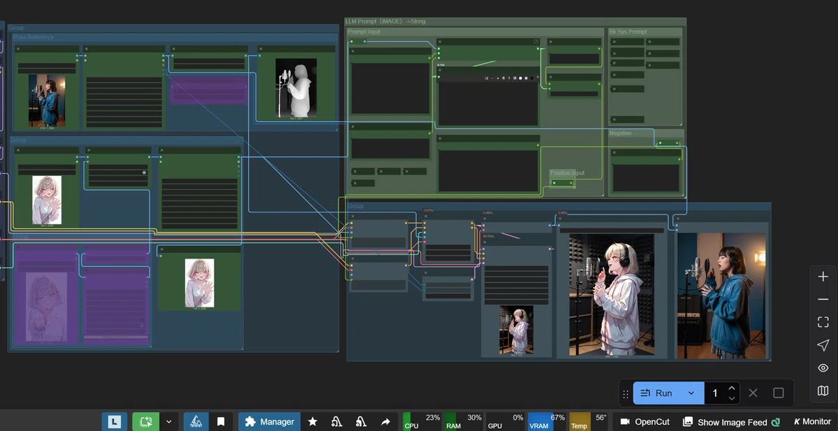Image resolution: width=838 pixels, height=431 pixels.
Task: Click the RAM usage meter
Action: (x=464, y=421)
